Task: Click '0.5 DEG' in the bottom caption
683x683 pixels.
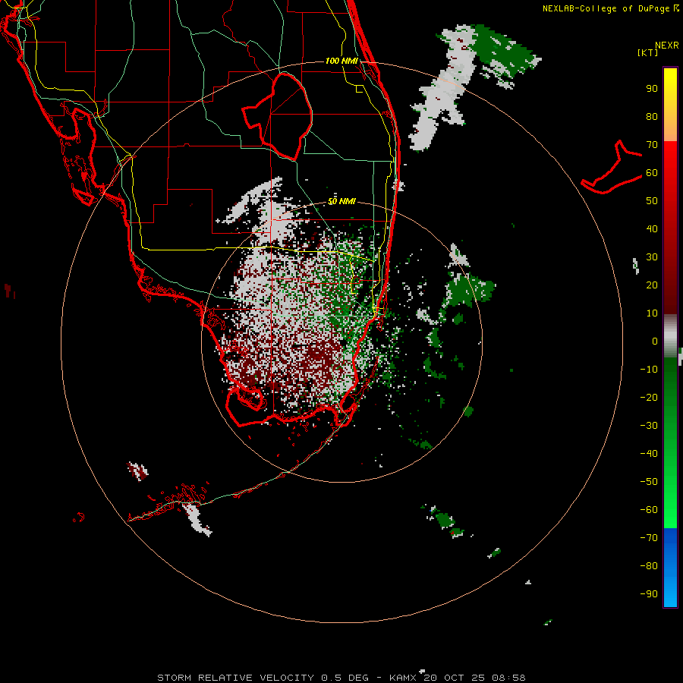Action: pos(345,678)
